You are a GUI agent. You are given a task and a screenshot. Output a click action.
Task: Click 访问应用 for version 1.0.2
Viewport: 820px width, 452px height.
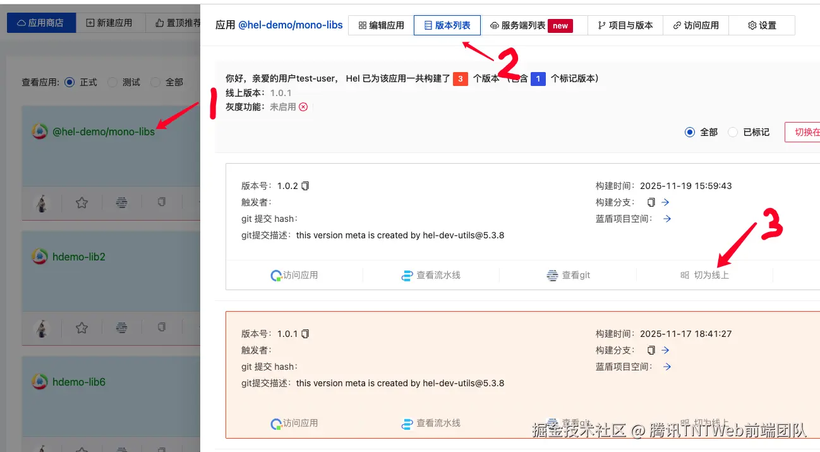coord(294,275)
